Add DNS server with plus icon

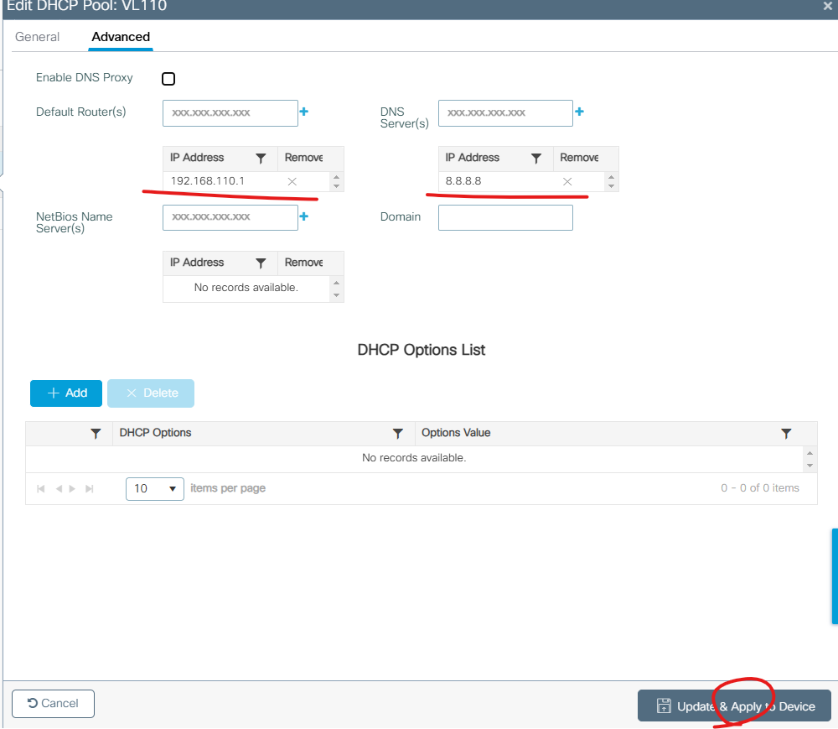click(579, 112)
